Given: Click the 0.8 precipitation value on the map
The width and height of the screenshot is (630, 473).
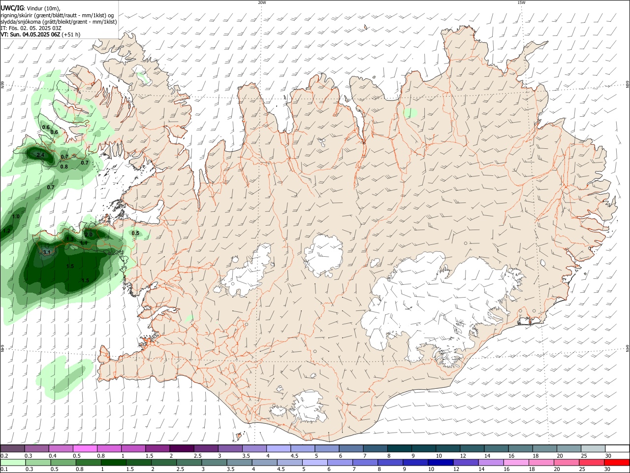Looking at the screenshot, I should (64, 167).
